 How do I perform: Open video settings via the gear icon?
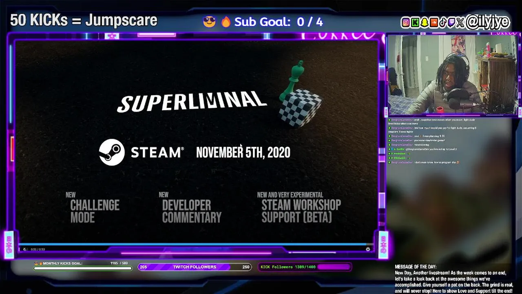pyautogui.click(x=368, y=249)
